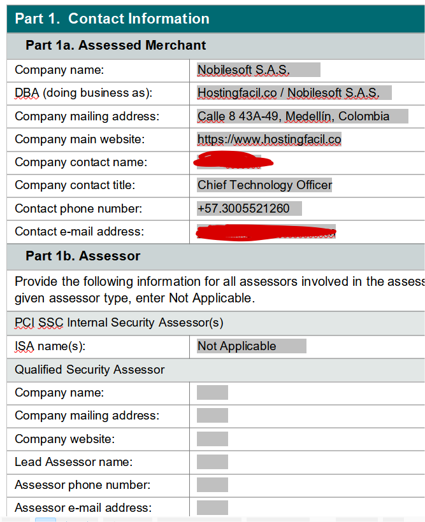Click the empty Assessor e-mail address field
This screenshot has height=522, width=425.
click(x=212, y=508)
